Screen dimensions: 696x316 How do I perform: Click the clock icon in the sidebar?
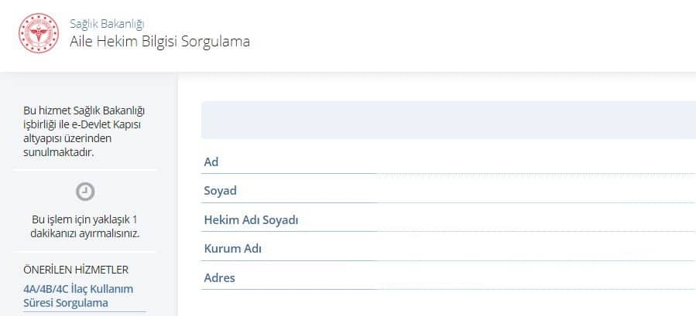click(x=86, y=191)
